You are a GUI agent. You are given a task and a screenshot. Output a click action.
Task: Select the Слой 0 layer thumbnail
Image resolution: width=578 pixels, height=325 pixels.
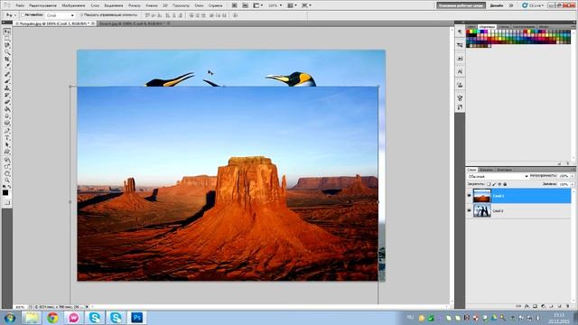(481, 210)
